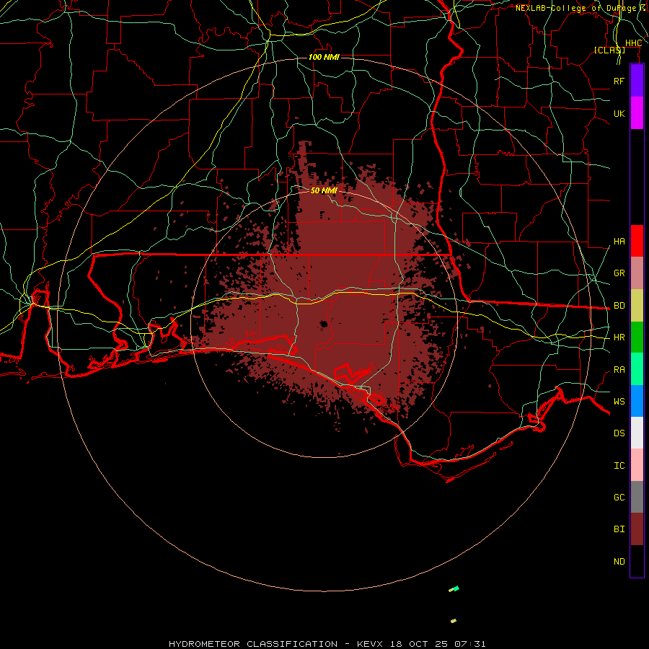
Task: Click the HHC product label
Action: pos(633,43)
